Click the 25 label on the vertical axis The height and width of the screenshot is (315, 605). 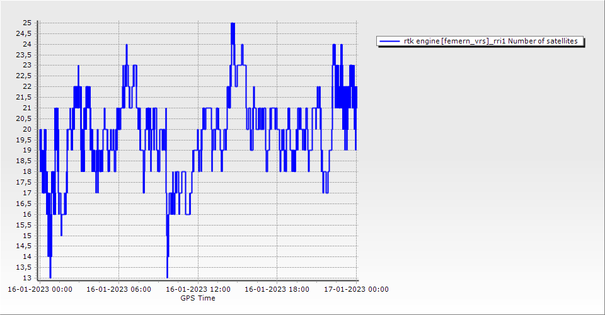[x=27, y=23]
